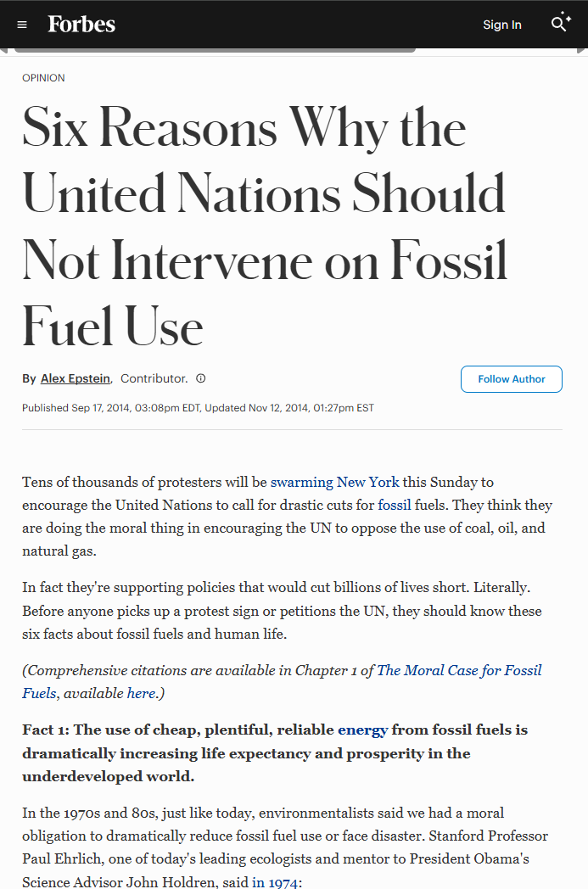Click the Forbes logo

[81, 25]
